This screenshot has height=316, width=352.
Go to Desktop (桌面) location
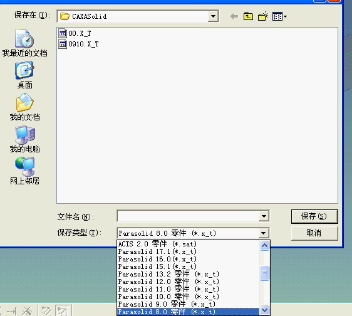point(24,75)
